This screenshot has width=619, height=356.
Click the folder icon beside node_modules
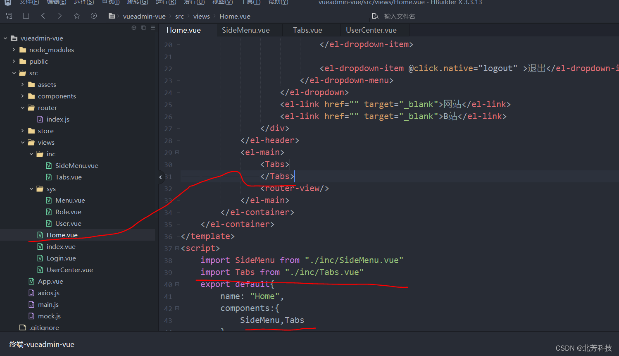(23, 50)
